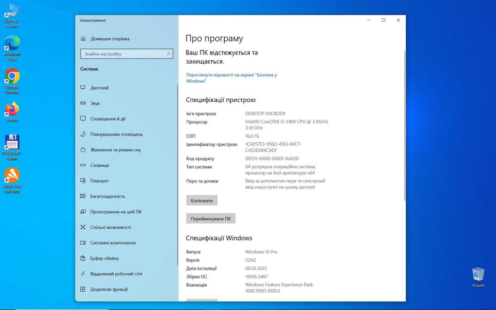Screen dimensions: 496x310
Task: Click the Перо та дотики label
Action: tap(202, 181)
